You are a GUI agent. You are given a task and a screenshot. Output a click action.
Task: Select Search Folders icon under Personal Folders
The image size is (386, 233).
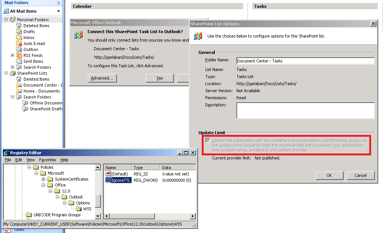19,67
